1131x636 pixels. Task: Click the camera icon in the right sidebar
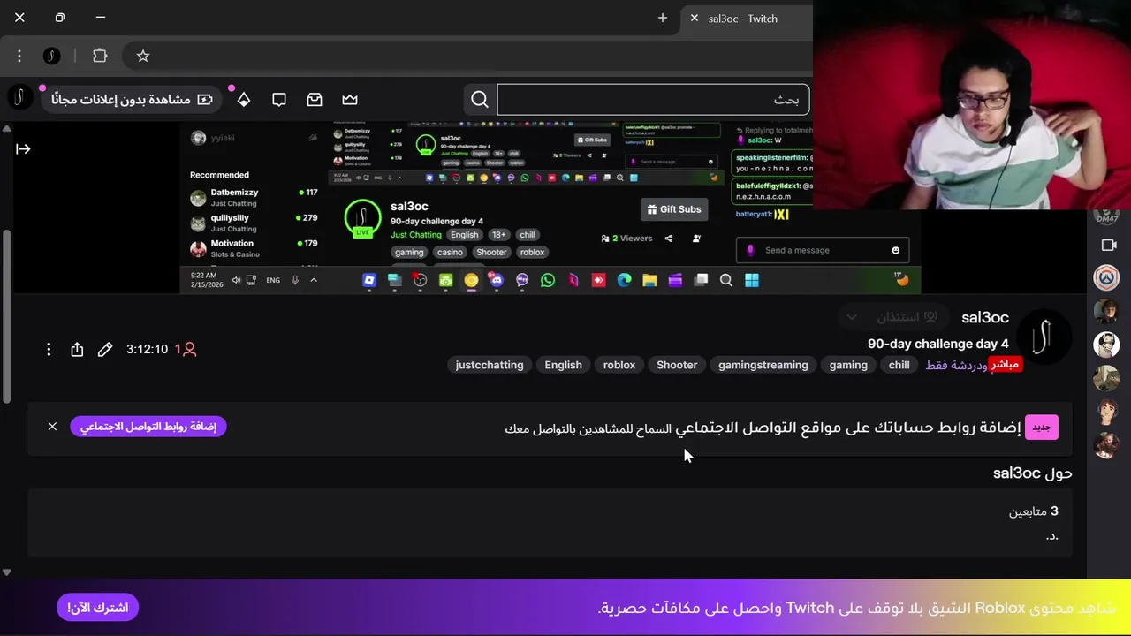tap(1109, 245)
